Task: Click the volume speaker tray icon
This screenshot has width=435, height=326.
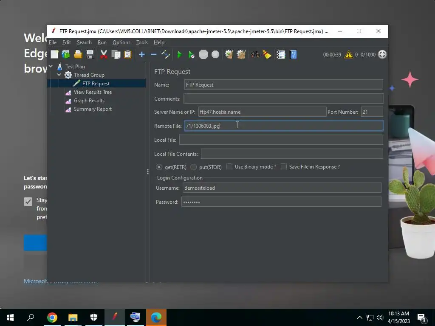Action: coord(380,318)
